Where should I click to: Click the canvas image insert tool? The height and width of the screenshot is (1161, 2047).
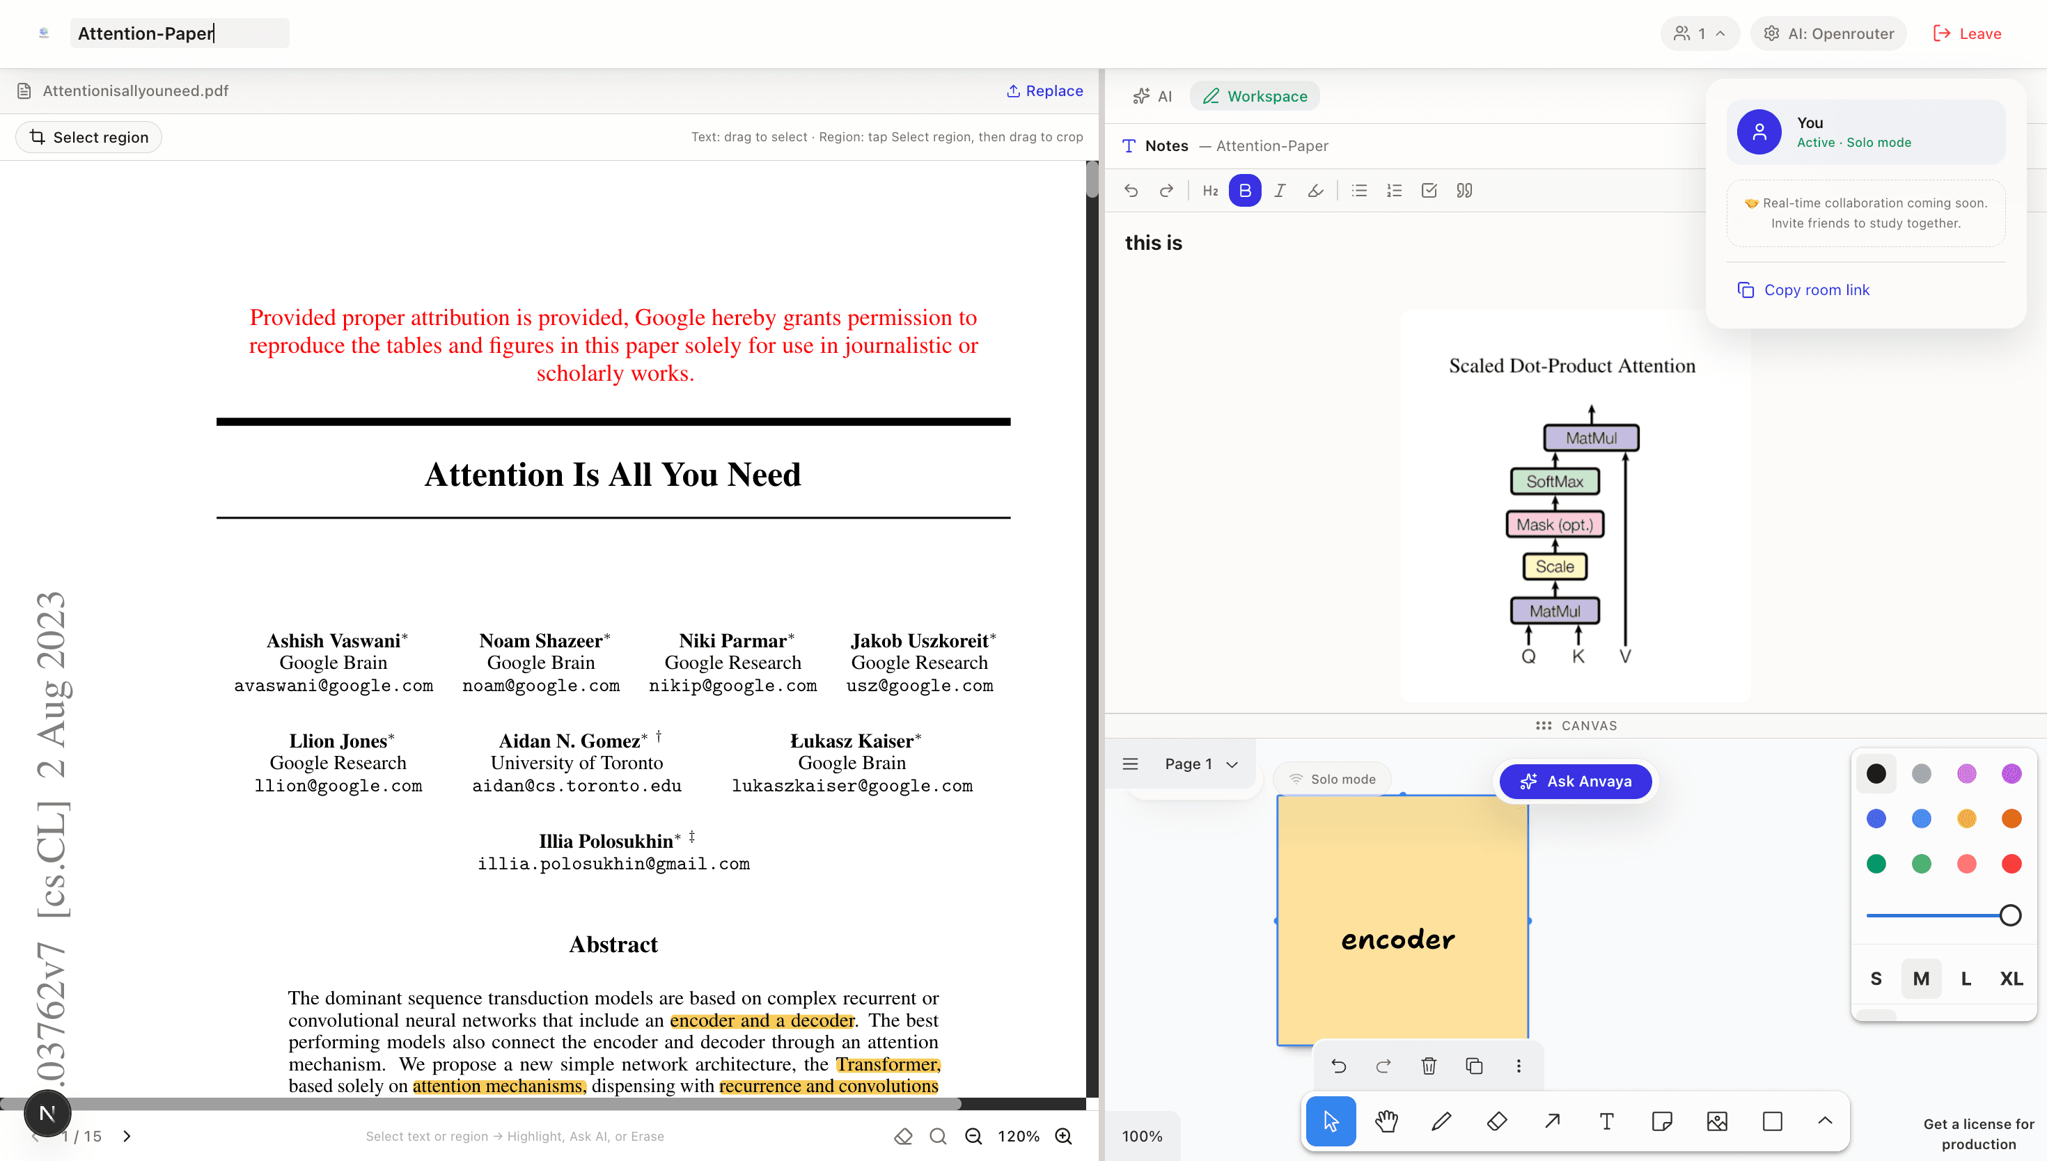click(x=1717, y=1121)
